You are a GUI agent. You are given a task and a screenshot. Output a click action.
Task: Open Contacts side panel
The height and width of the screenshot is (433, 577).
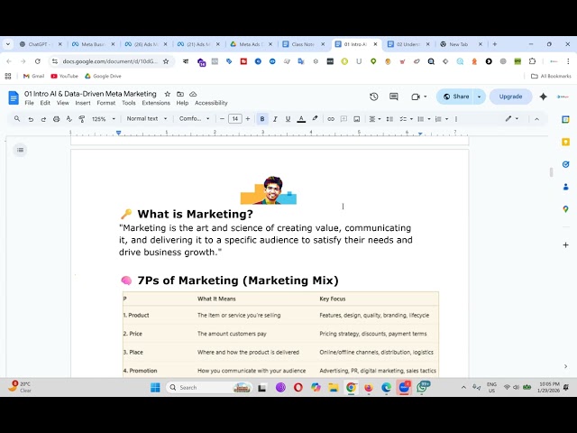(565, 187)
